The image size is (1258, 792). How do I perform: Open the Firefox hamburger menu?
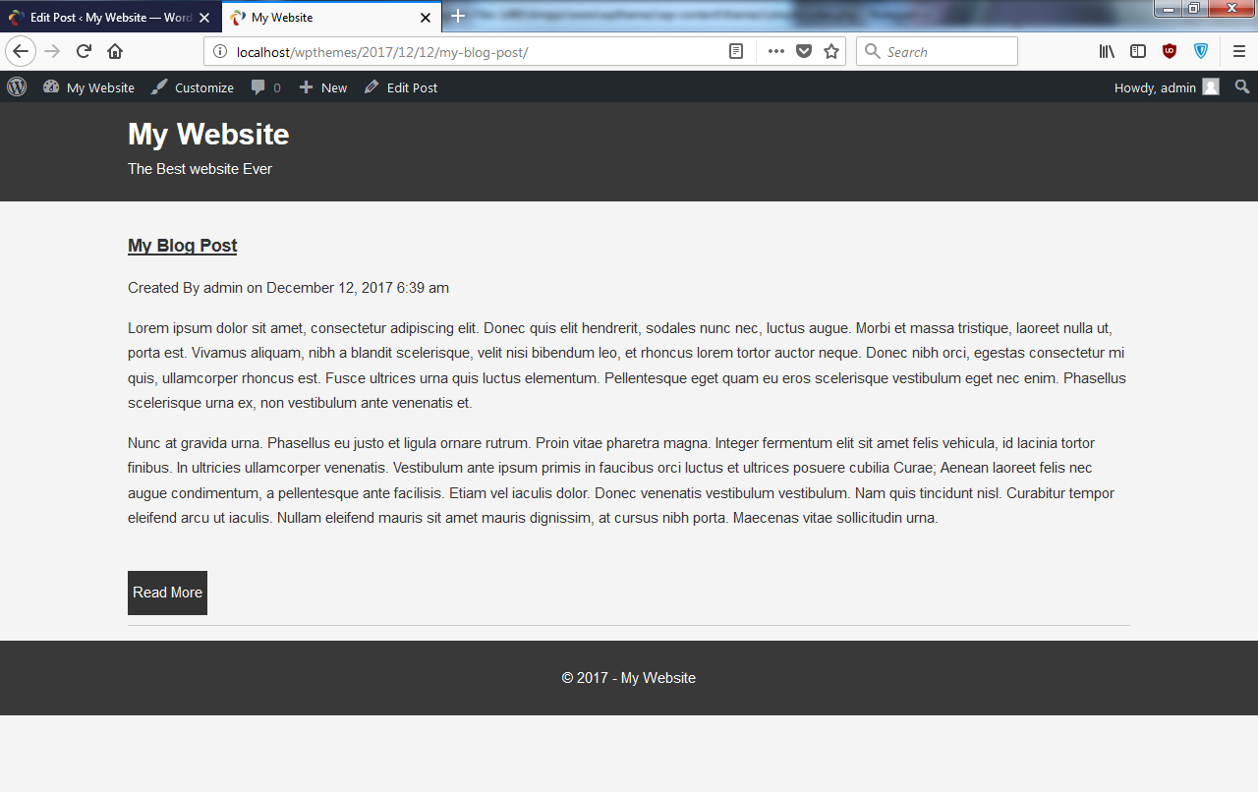click(1239, 51)
